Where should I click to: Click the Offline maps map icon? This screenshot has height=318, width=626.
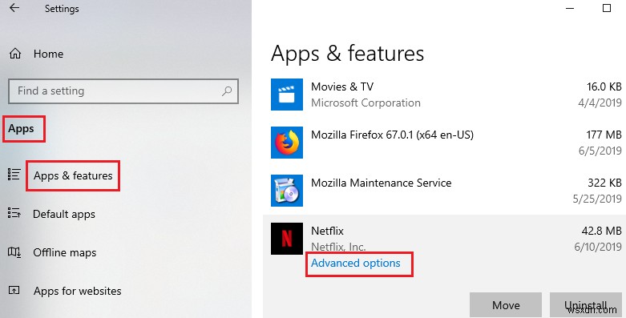click(x=14, y=252)
